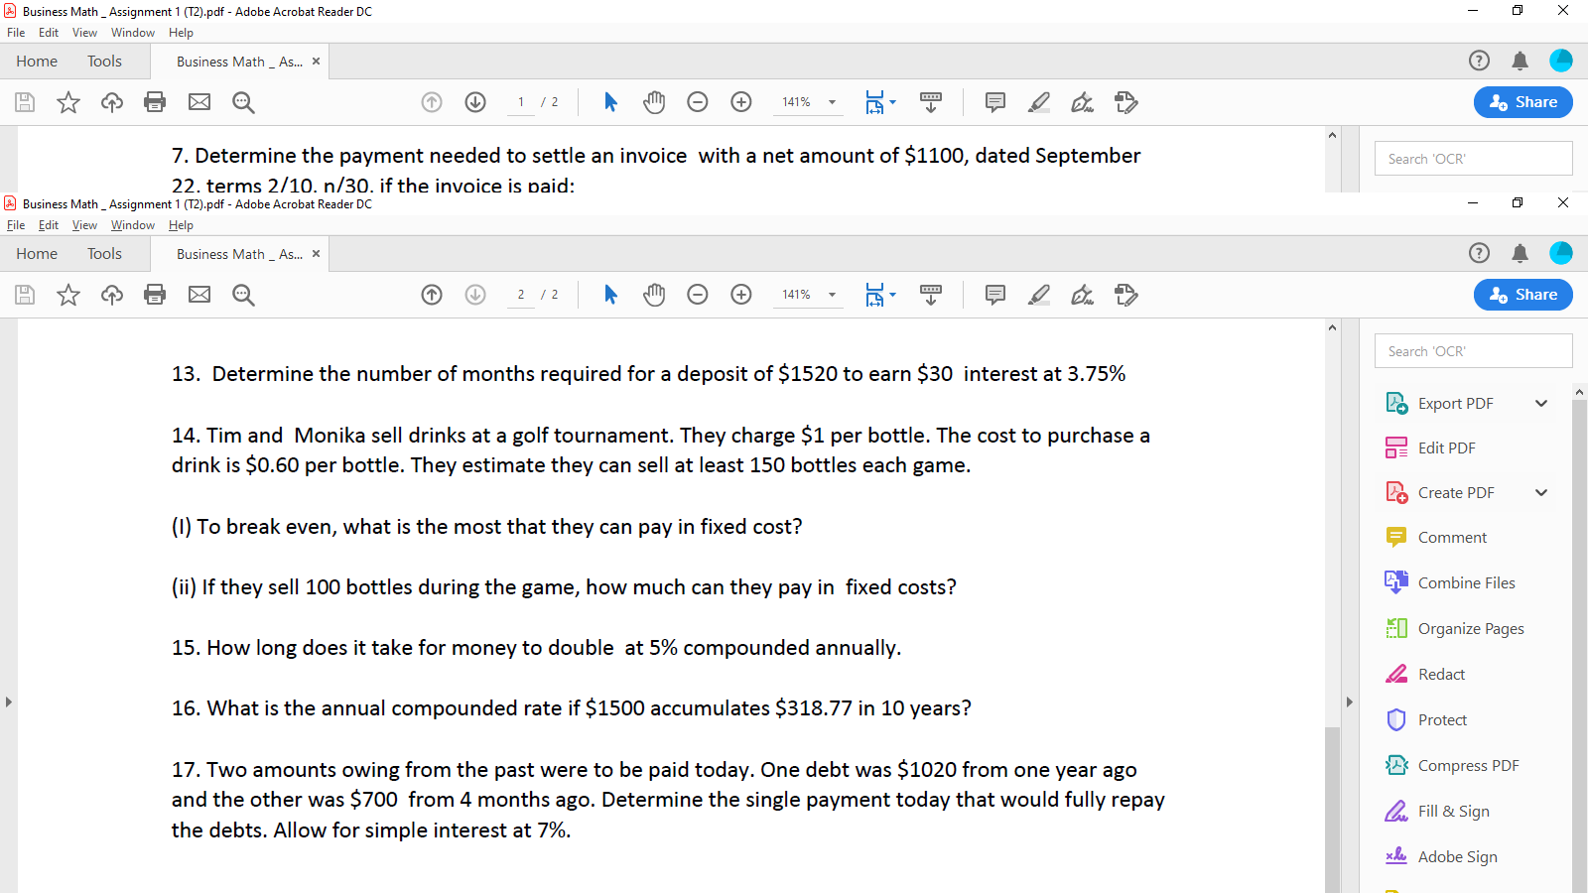Open Home tab in the page 1 window

point(37,62)
